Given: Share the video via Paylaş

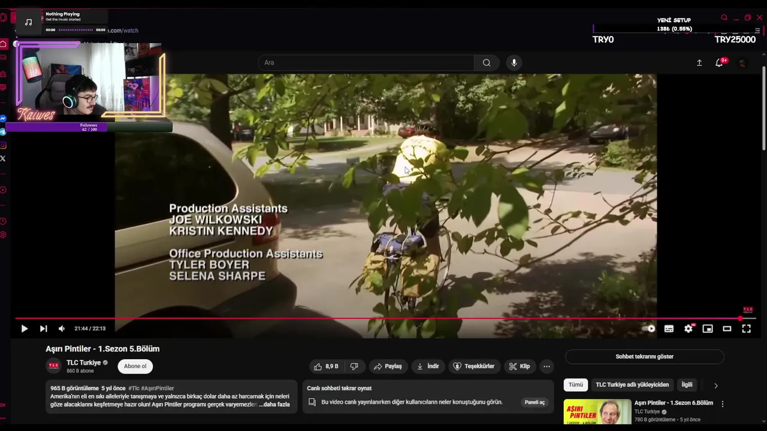Looking at the screenshot, I should (388, 366).
